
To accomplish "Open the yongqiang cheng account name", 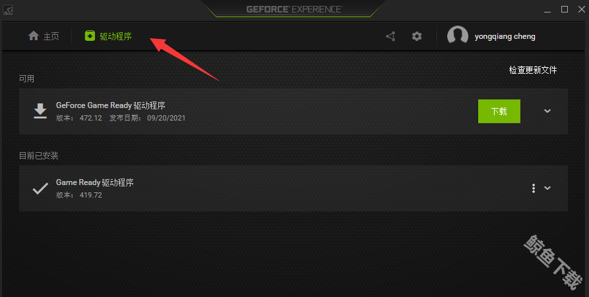I will pyautogui.click(x=505, y=36).
